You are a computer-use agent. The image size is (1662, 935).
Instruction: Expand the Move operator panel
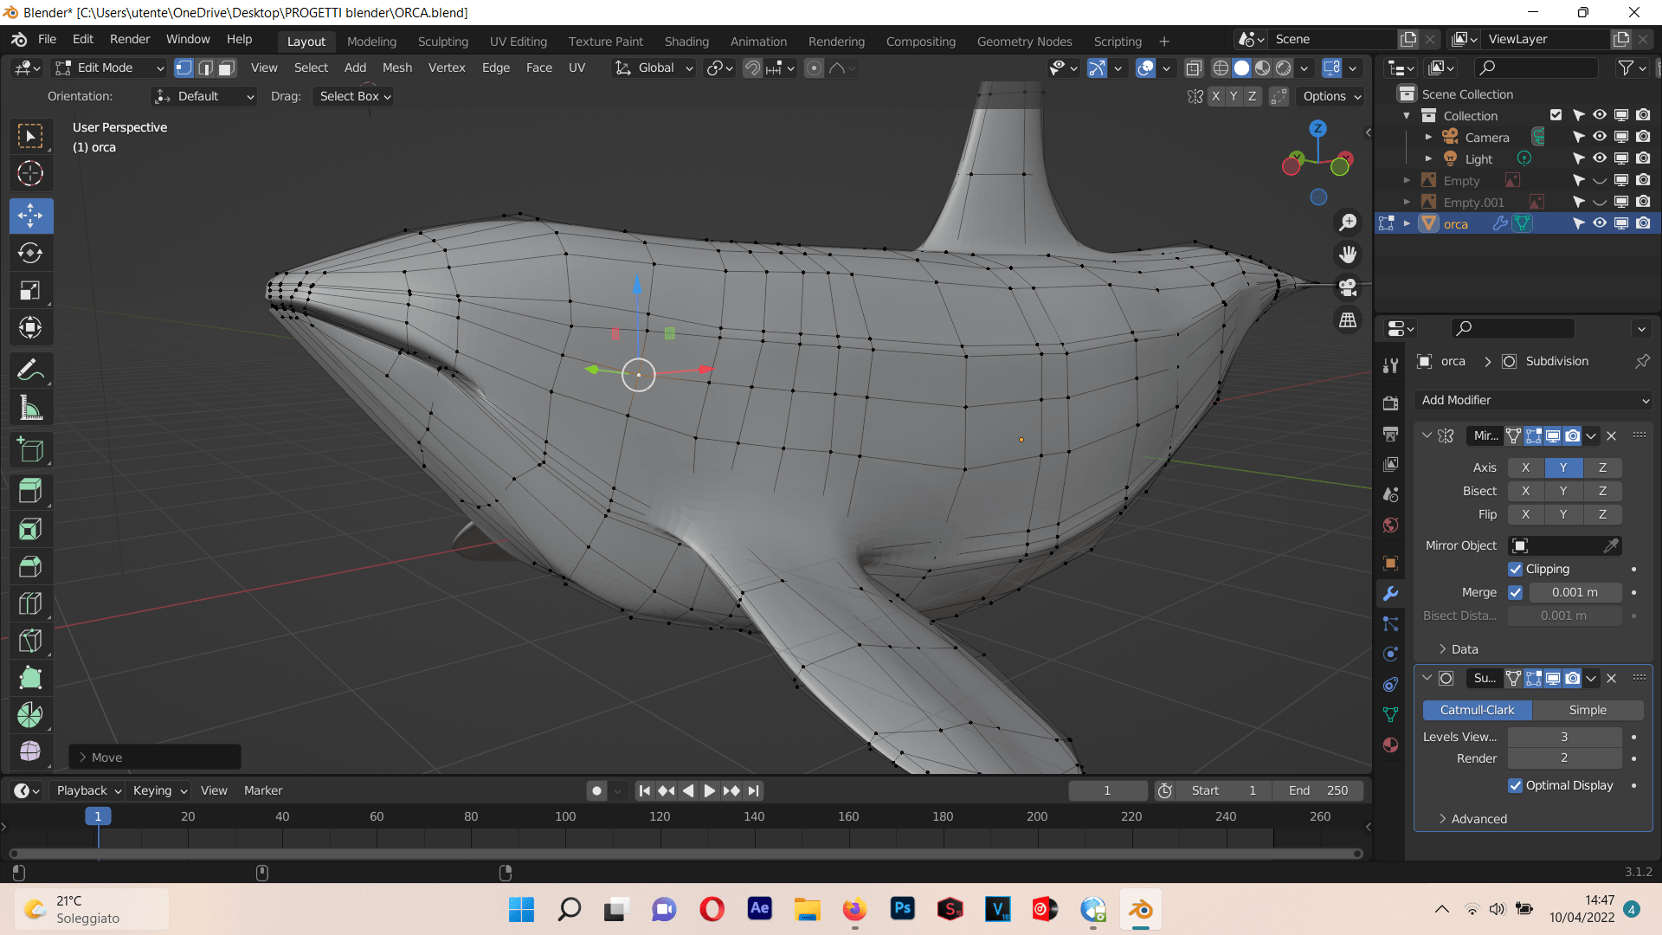tap(155, 758)
